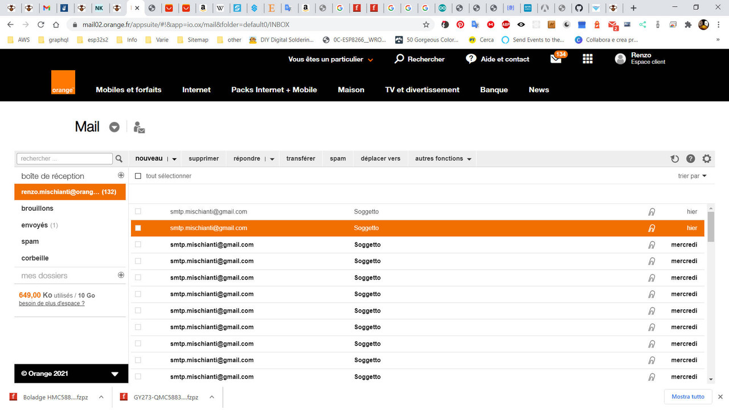This screenshot has height=410, width=729.
Task: Click the attachment icon of the highlighted email
Action: [x=652, y=228]
